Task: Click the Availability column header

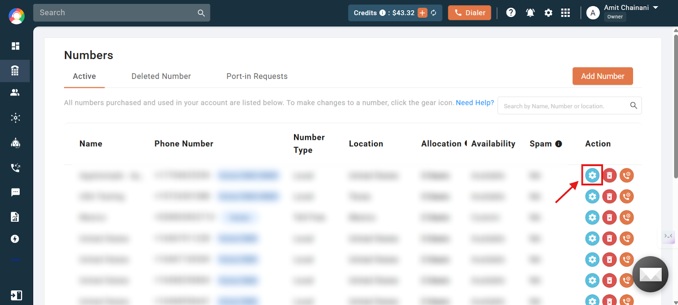Action: [493, 144]
